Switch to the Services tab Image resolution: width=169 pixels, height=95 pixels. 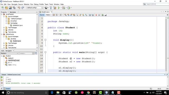pos(13,12)
